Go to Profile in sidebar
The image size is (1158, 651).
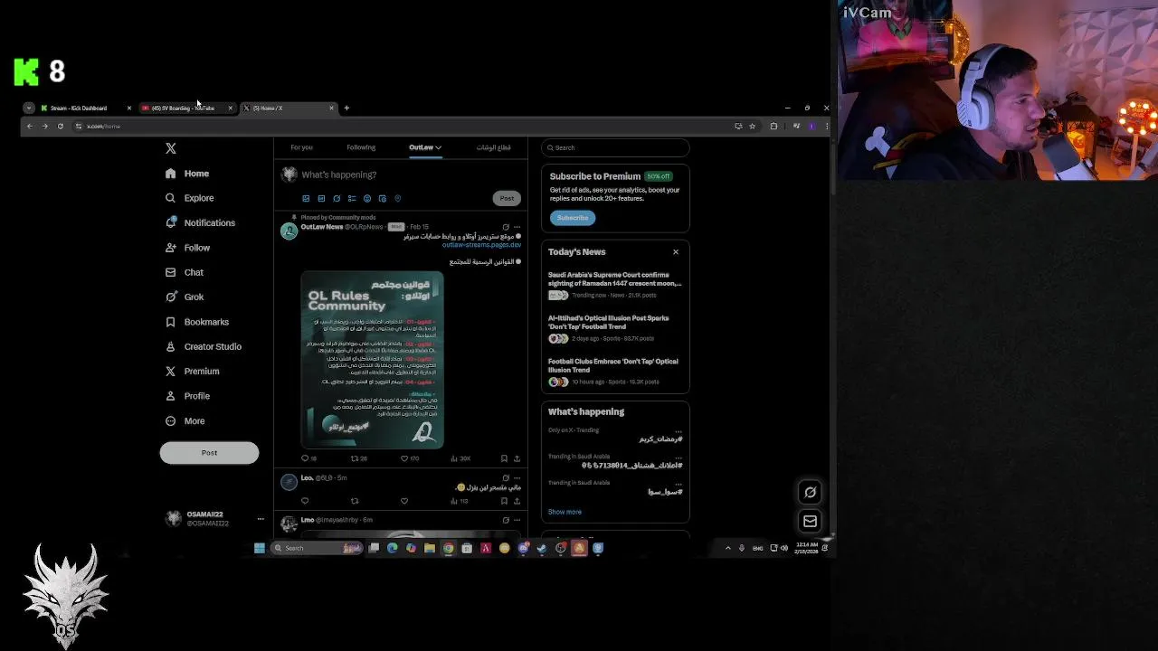[x=187, y=396]
